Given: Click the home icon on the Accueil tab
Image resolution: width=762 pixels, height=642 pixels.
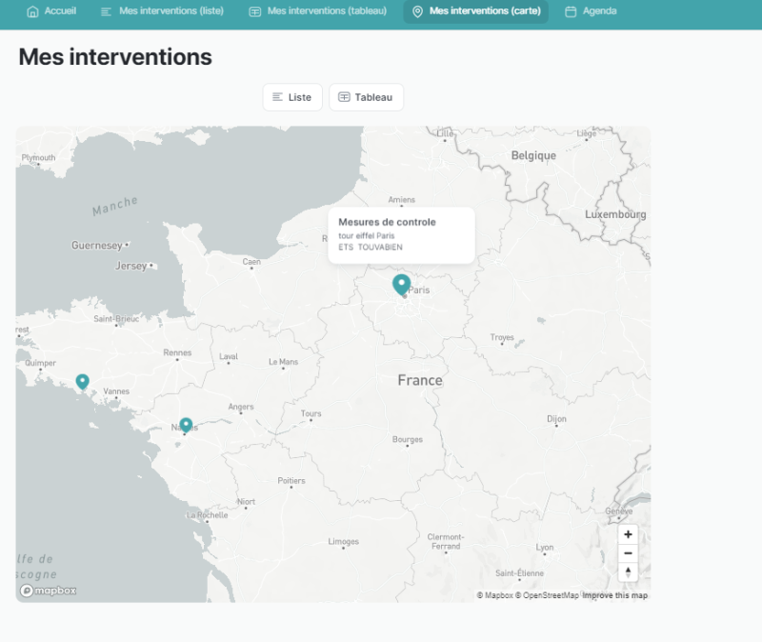Looking at the screenshot, I should coord(33,12).
